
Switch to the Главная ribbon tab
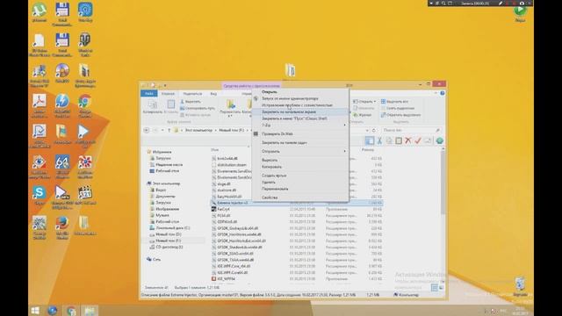point(168,94)
